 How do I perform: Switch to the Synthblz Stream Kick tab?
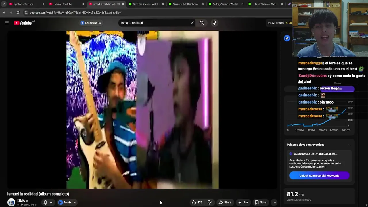(x=146, y=4)
